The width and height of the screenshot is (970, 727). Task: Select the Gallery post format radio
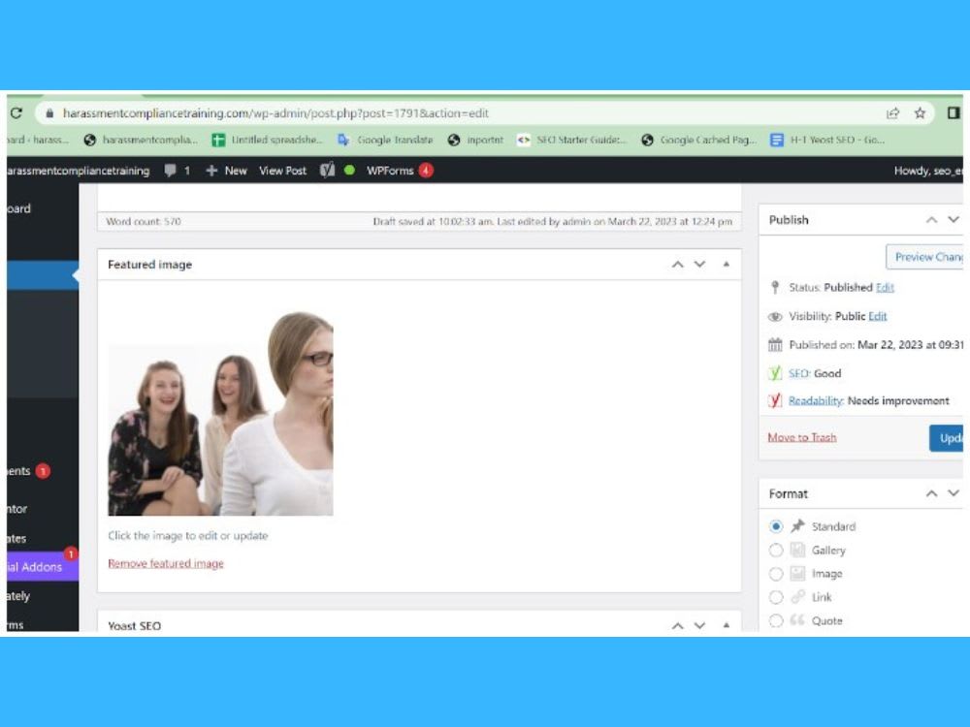click(x=776, y=551)
